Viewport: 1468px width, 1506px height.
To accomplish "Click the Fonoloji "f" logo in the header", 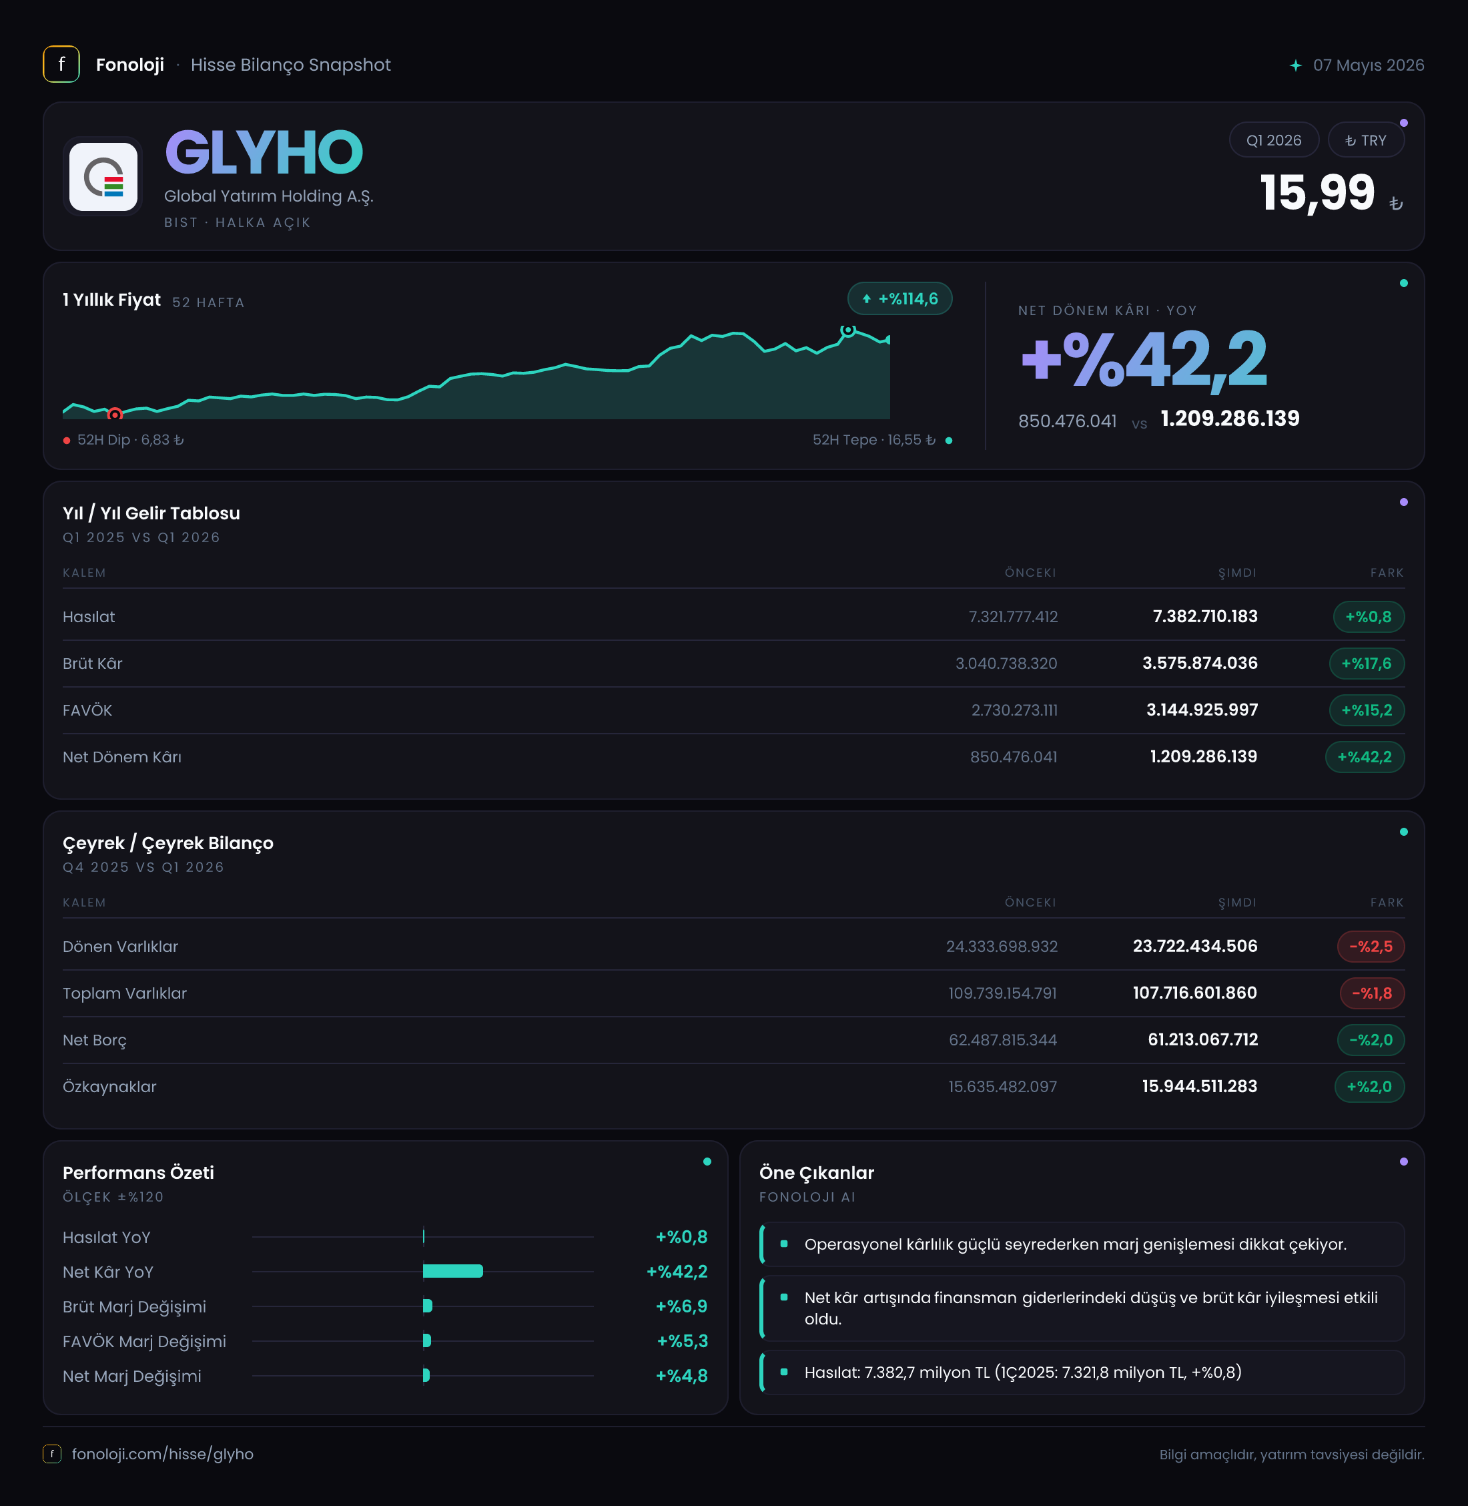I will (61, 65).
